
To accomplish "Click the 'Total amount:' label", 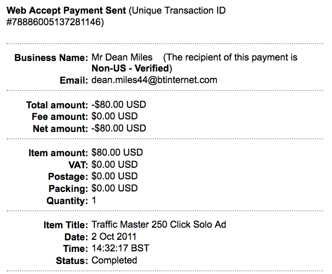I will (x=57, y=105).
